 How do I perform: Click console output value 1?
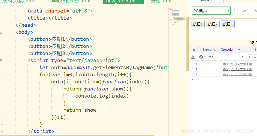tap(196, 69)
